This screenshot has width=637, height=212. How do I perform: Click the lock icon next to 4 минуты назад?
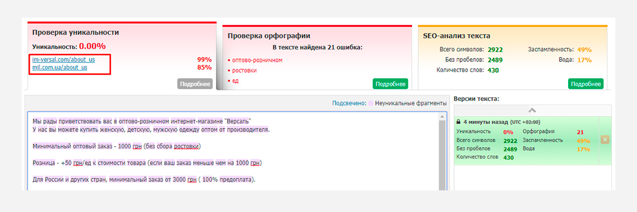(x=459, y=122)
